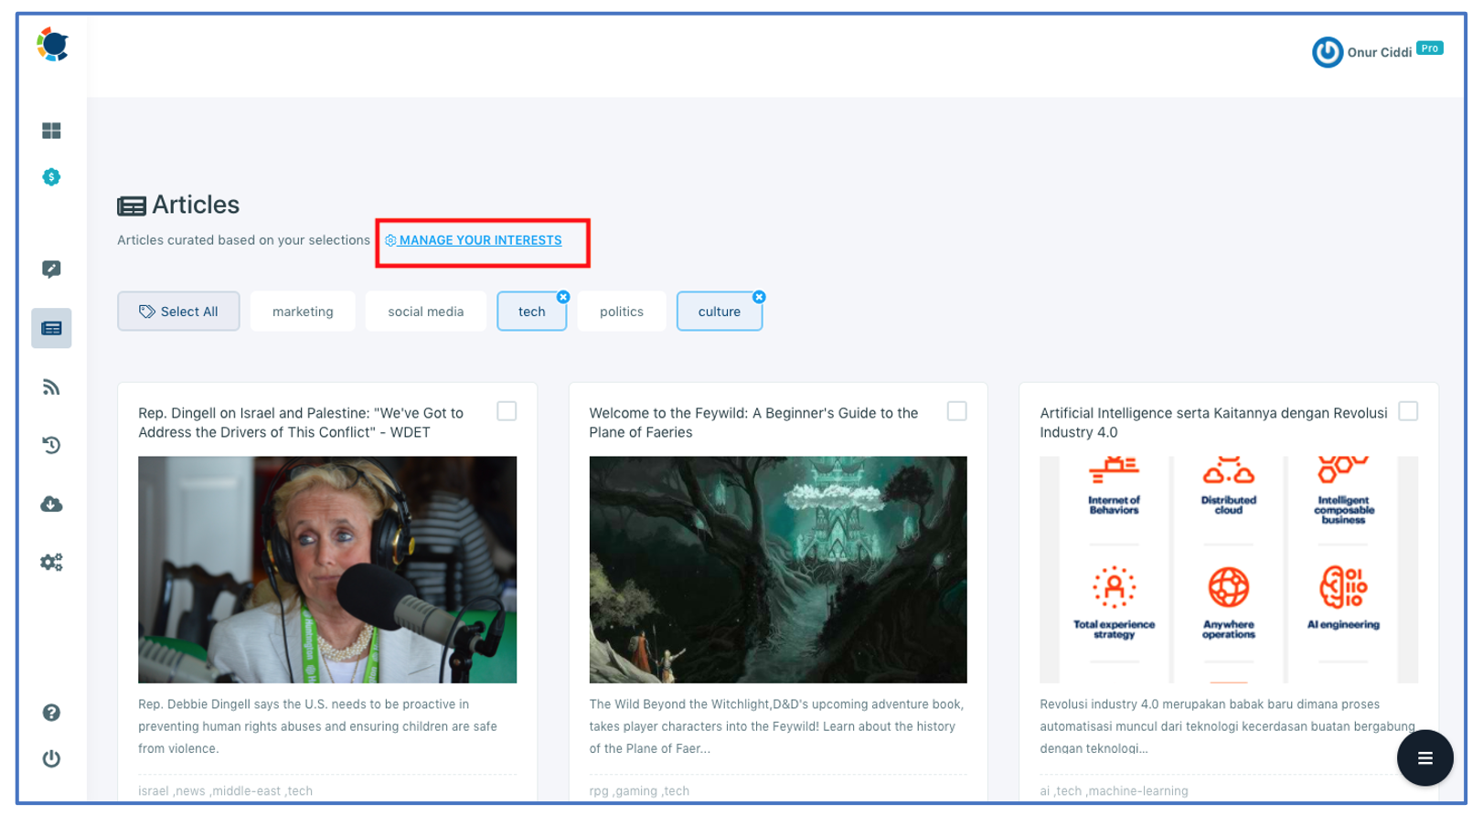Screen dimensions: 1483x815
Task: Open the compose post speech-bubble icon
Action: 51,269
